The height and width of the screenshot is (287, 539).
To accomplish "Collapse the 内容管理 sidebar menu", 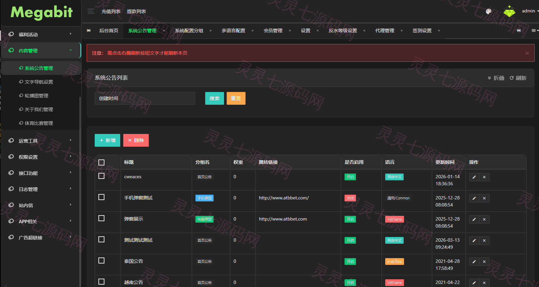I will pos(40,51).
